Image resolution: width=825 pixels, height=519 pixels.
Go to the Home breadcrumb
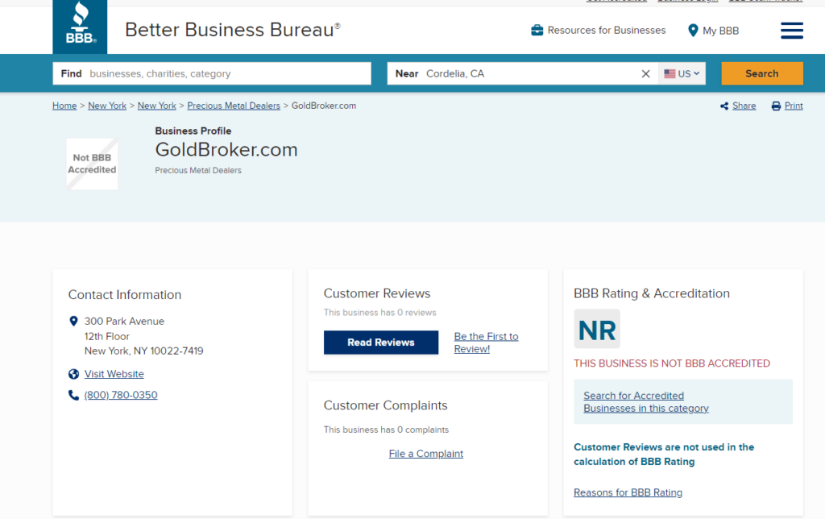coord(64,106)
